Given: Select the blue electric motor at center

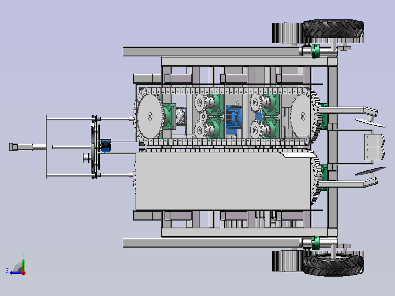Looking at the screenshot, I should pyautogui.click(x=234, y=120).
